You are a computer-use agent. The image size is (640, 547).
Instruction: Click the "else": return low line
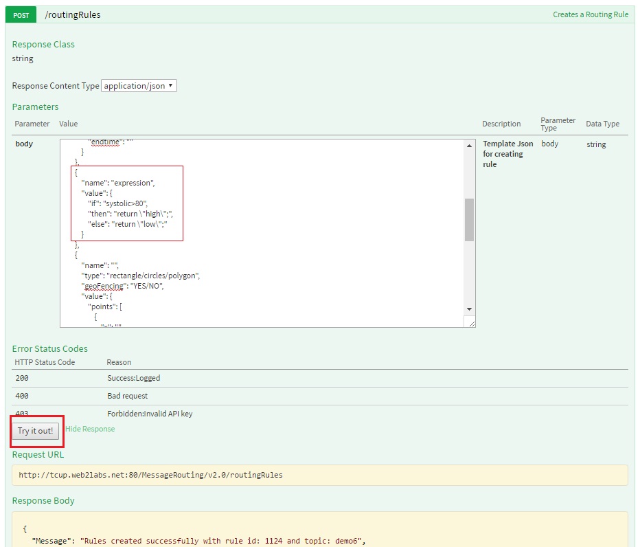127,224
